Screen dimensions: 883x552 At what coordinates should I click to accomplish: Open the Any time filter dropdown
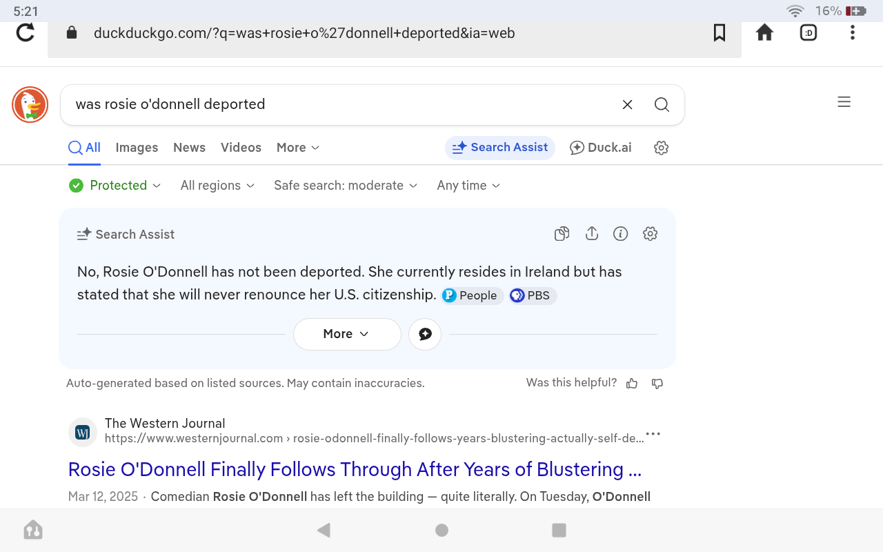(468, 186)
